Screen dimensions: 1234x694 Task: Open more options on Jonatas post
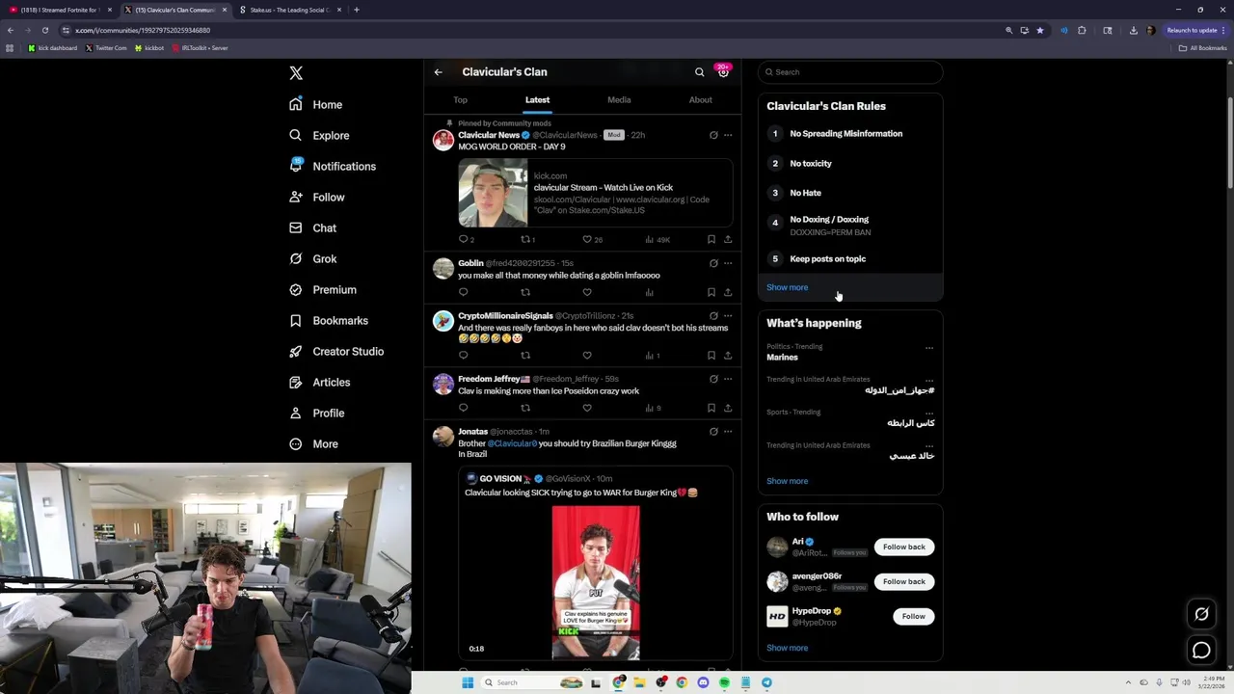click(x=728, y=432)
